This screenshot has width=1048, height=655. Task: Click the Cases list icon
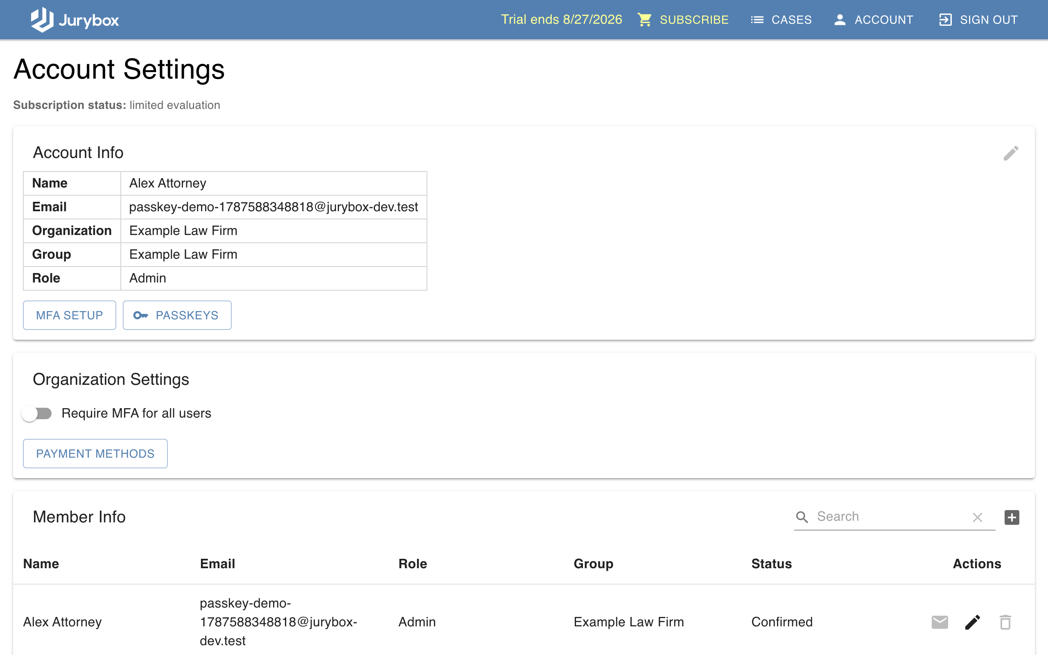757,20
